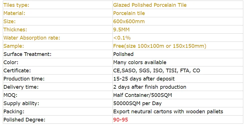
Task: Click the export cartons packing description
Action: point(168,112)
